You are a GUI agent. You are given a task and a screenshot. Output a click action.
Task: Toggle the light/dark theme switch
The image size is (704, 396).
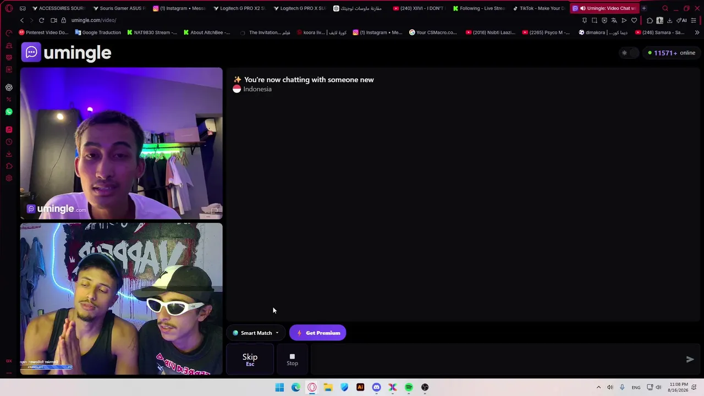click(x=628, y=53)
